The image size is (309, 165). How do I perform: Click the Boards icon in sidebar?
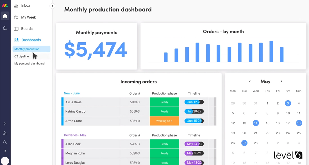coord(15,29)
